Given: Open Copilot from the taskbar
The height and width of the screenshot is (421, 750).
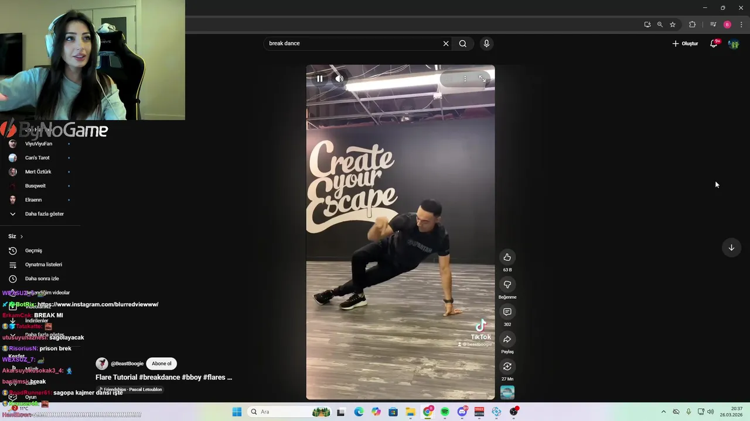Looking at the screenshot, I should click(376, 412).
